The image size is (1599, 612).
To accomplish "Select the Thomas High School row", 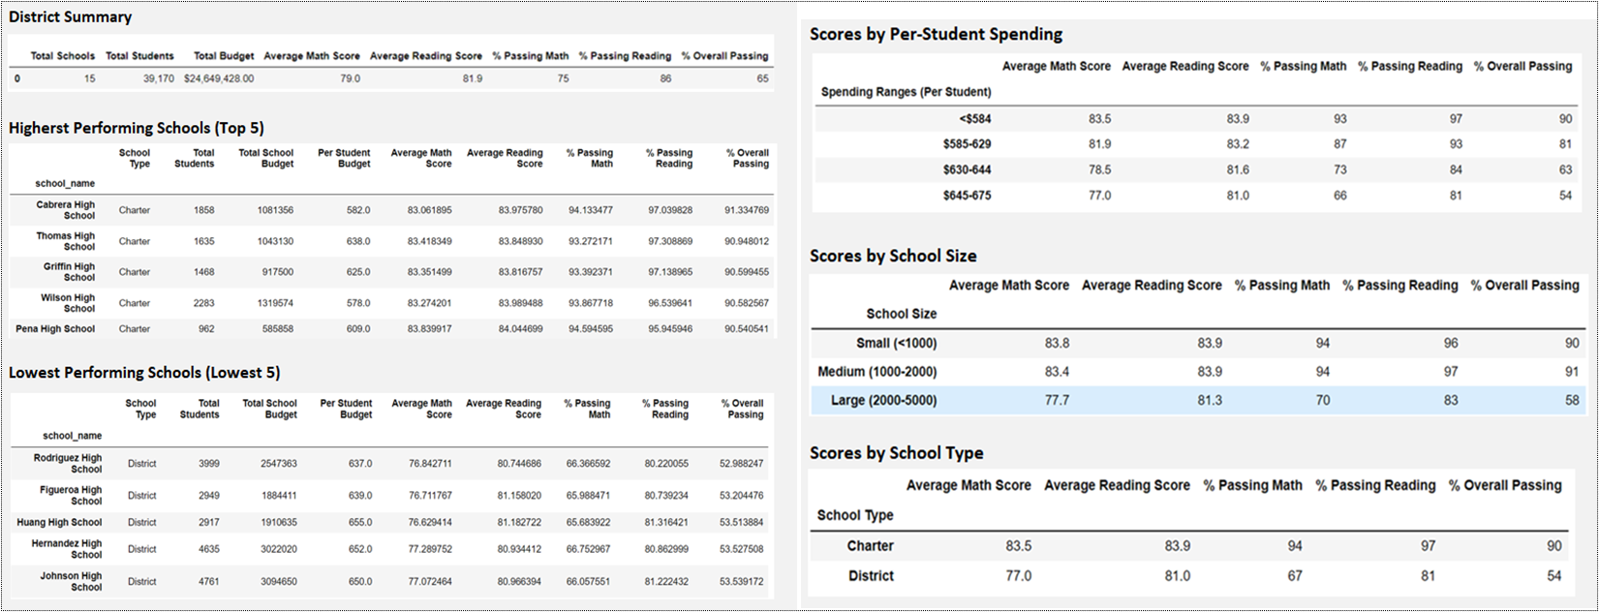I will pos(391,241).
